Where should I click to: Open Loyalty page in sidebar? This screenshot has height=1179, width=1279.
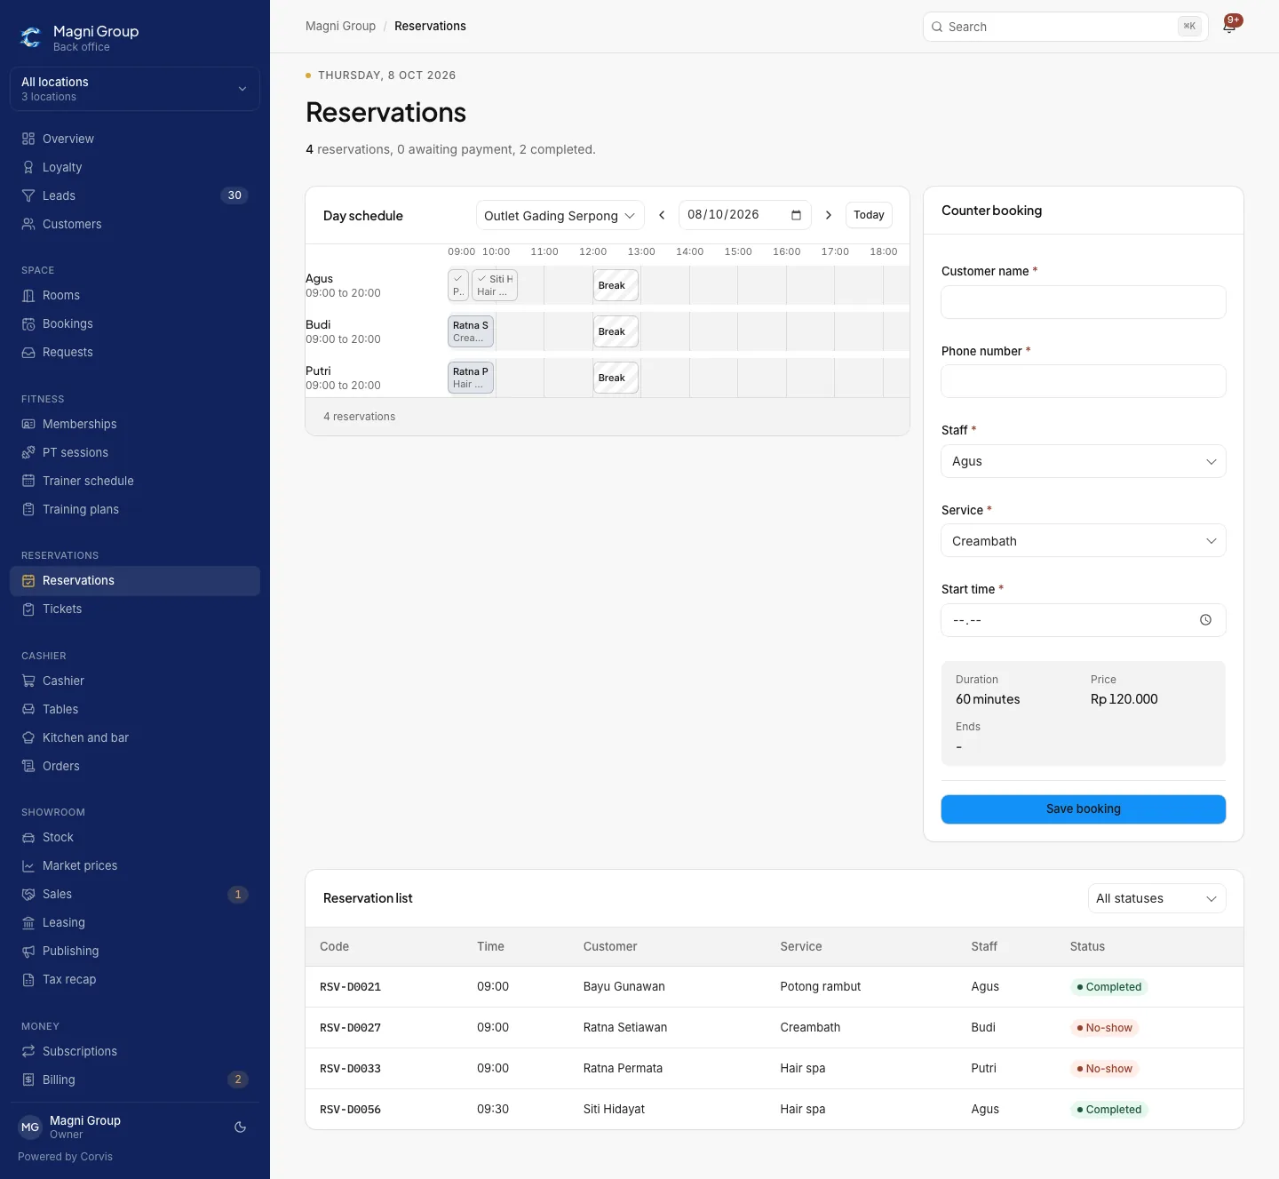pyautogui.click(x=135, y=167)
